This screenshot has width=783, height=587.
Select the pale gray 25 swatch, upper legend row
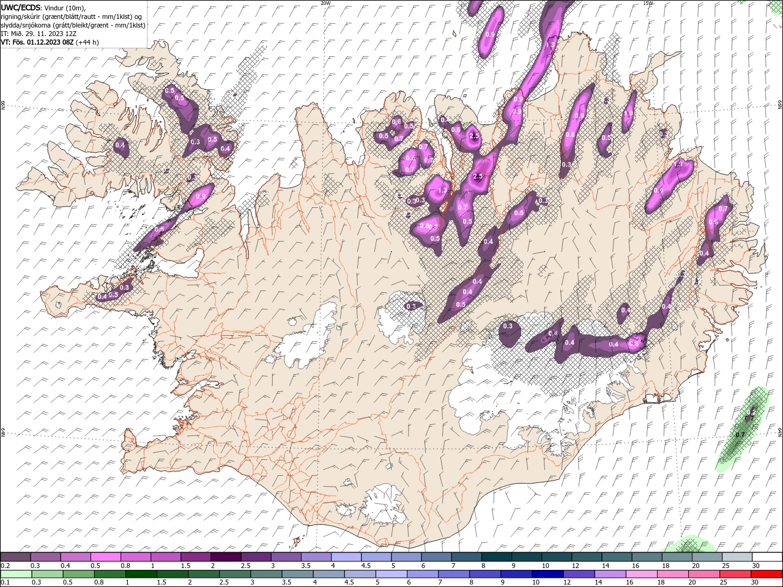(x=738, y=557)
